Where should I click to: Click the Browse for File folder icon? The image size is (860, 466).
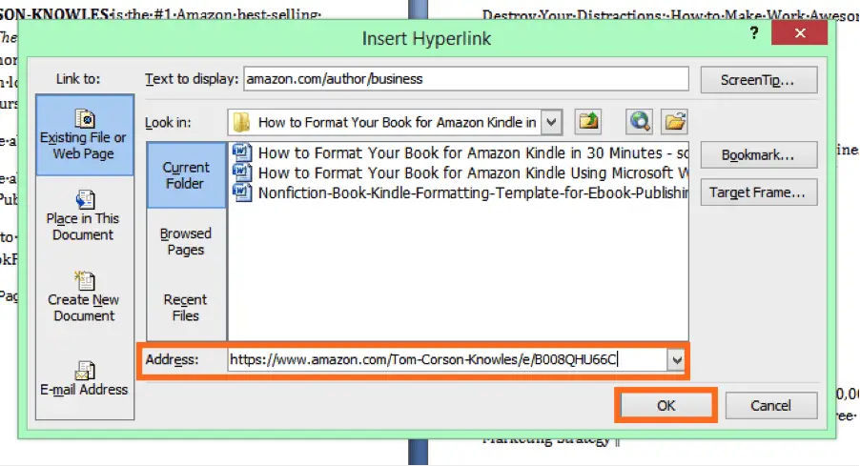coord(674,121)
